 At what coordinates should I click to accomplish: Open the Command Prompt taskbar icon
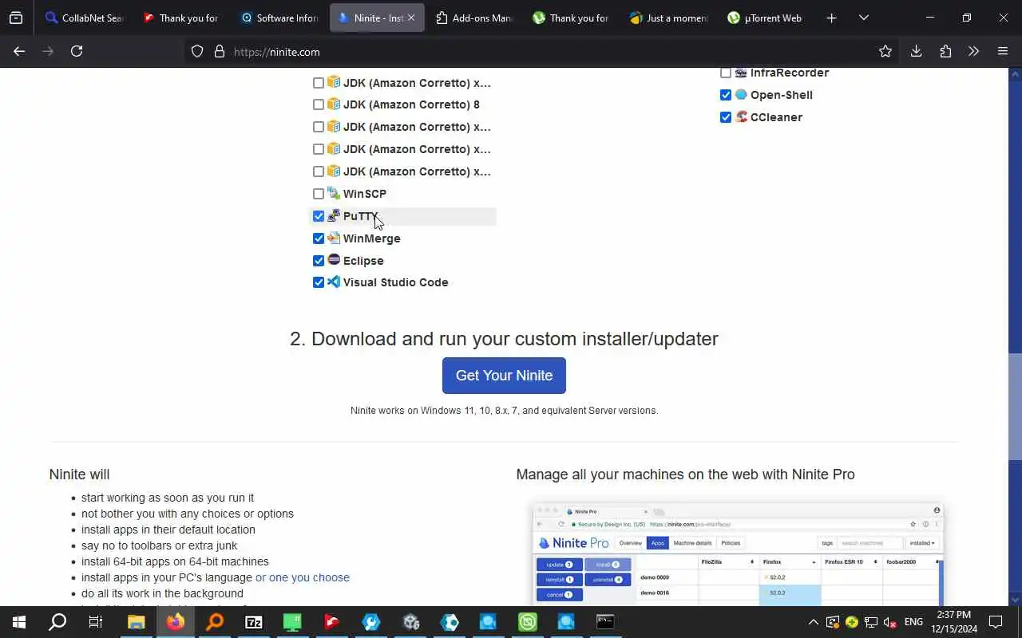(x=605, y=622)
